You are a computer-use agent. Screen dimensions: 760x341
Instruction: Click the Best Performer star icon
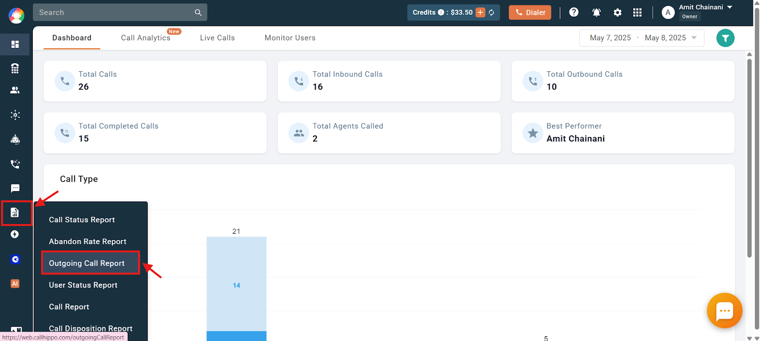pos(533,133)
